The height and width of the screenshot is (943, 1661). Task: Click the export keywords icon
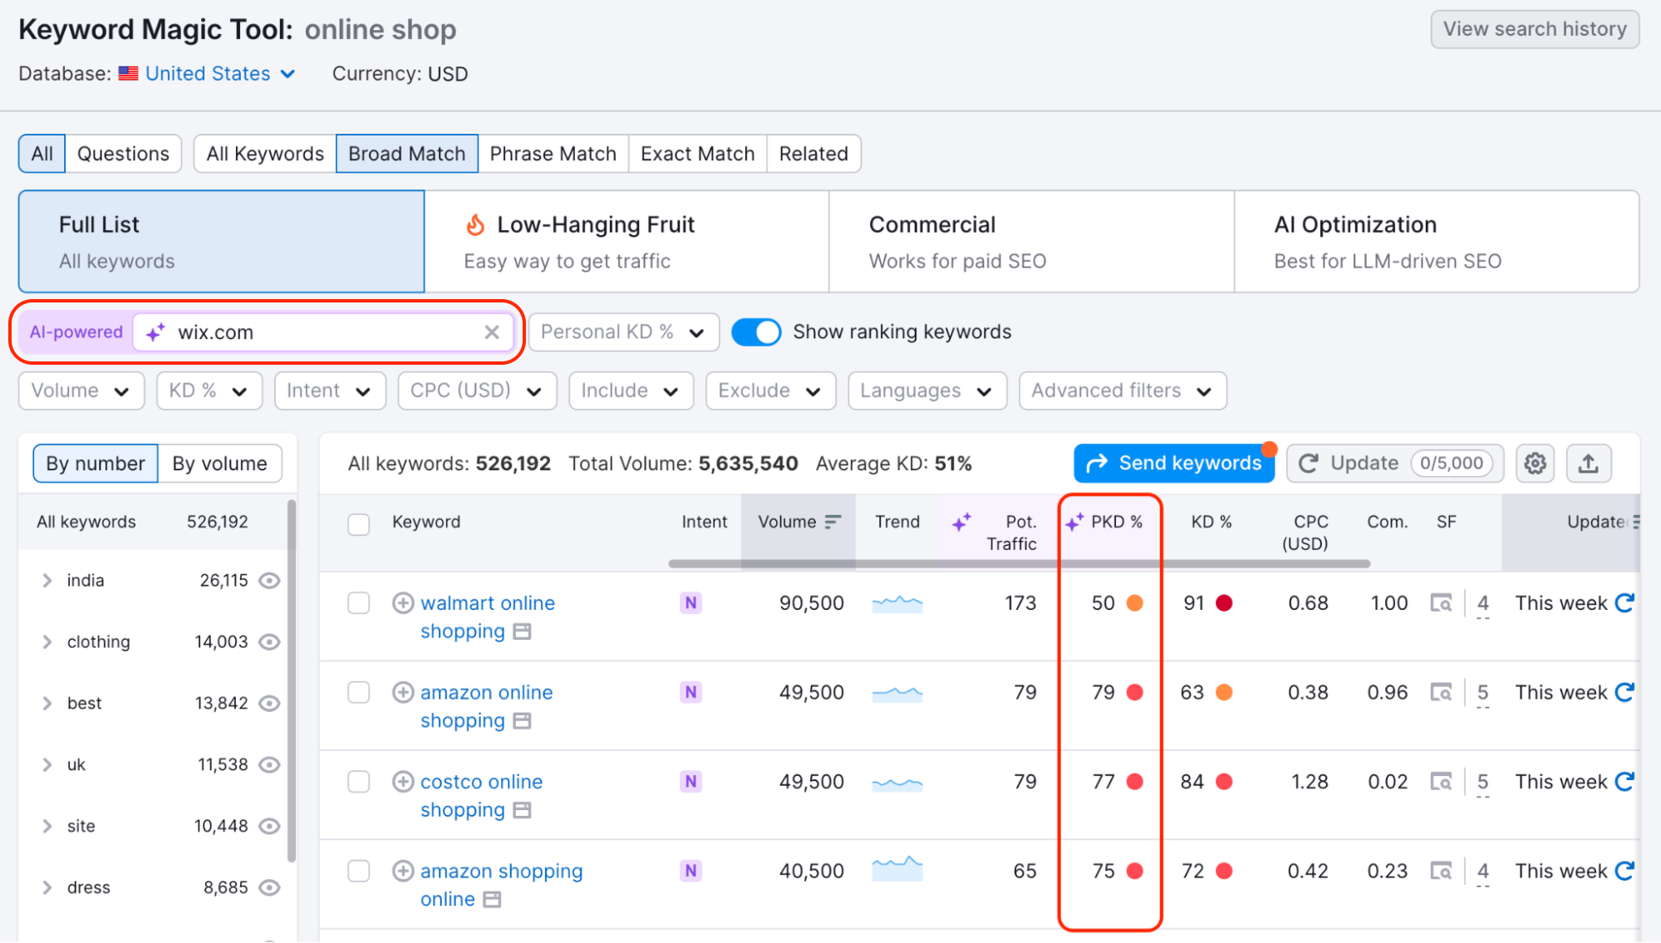click(x=1588, y=463)
